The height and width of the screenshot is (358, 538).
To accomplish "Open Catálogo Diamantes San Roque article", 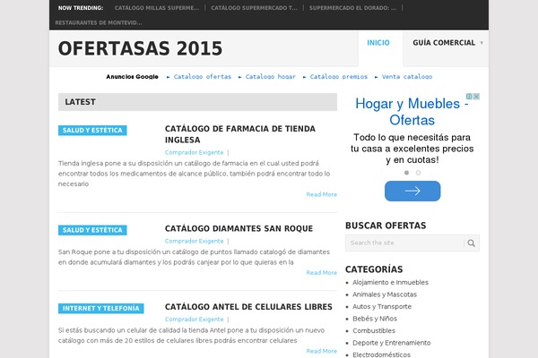I will pos(239,228).
